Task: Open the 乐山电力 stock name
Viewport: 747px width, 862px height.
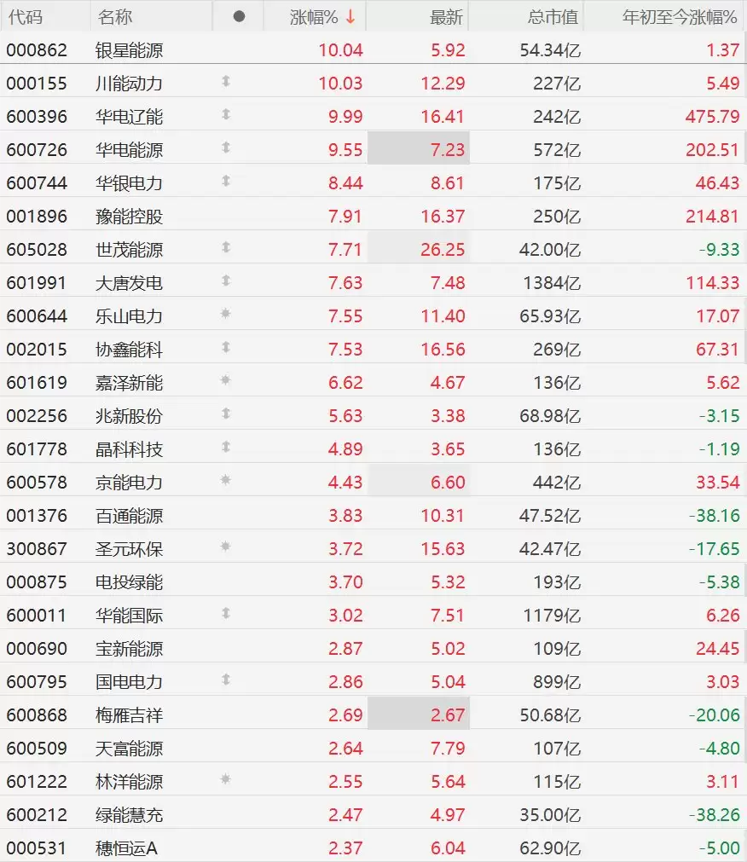Action: click(129, 316)
